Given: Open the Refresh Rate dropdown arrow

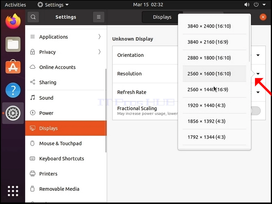Looking at the screenshot, I should 258,92.
